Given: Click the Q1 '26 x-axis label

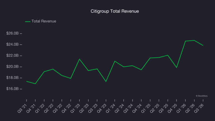Looking at the screenshot, I should tap(181, 108).
